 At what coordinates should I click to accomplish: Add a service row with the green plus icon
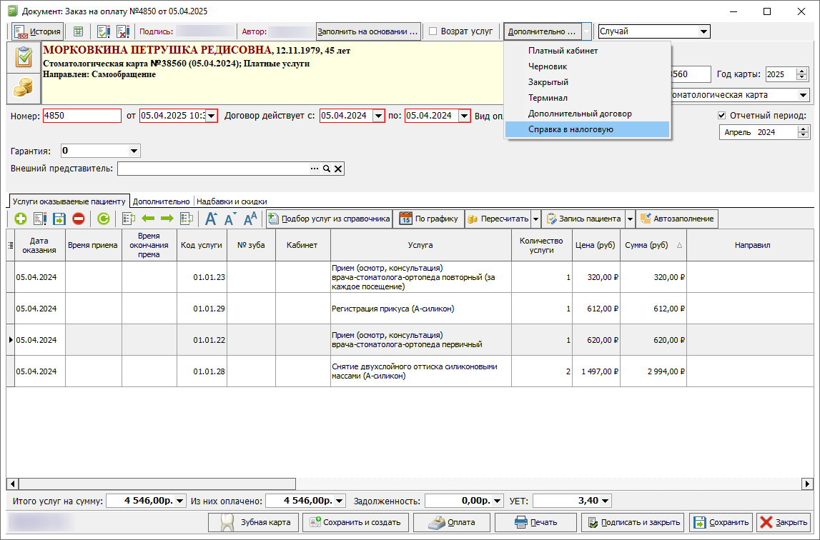click(21, 219)
